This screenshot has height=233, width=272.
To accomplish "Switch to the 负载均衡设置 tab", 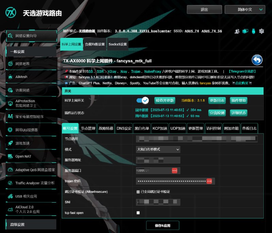I will [x=95, y=44].
